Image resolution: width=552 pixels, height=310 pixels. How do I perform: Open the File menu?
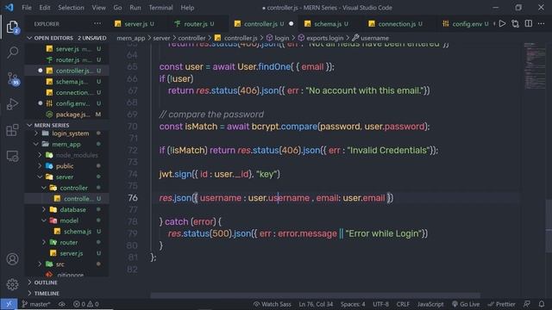click(x=27, y=8)
